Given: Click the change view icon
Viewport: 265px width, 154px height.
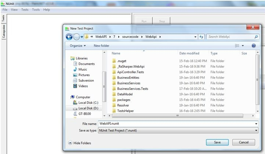Looking at the screenshot, I should tap(237, 46).
